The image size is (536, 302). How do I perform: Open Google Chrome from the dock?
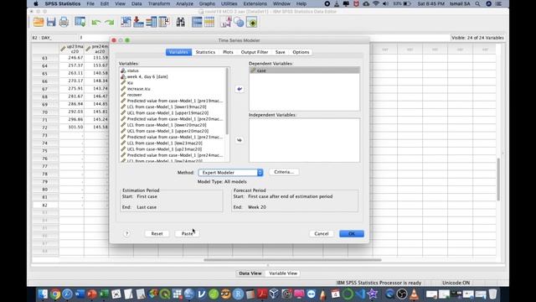tap(55, 294)
